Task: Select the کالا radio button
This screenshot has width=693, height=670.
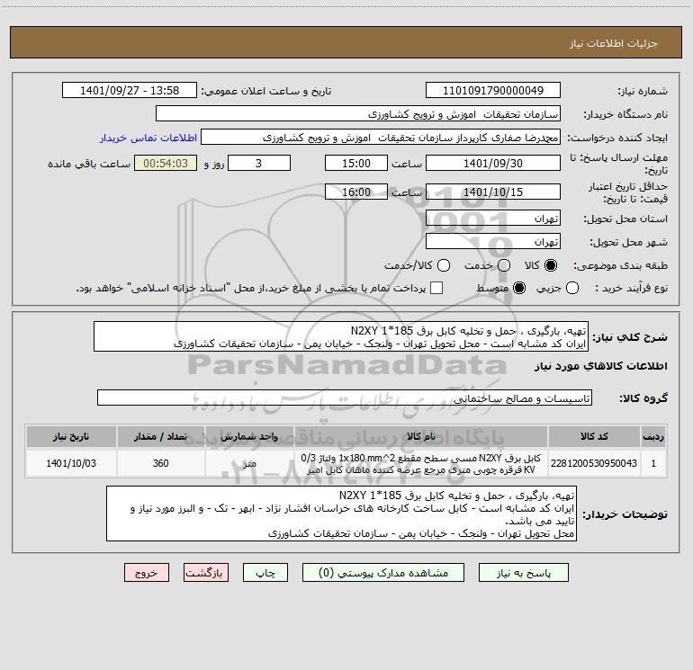Action: tap(551, 265)
